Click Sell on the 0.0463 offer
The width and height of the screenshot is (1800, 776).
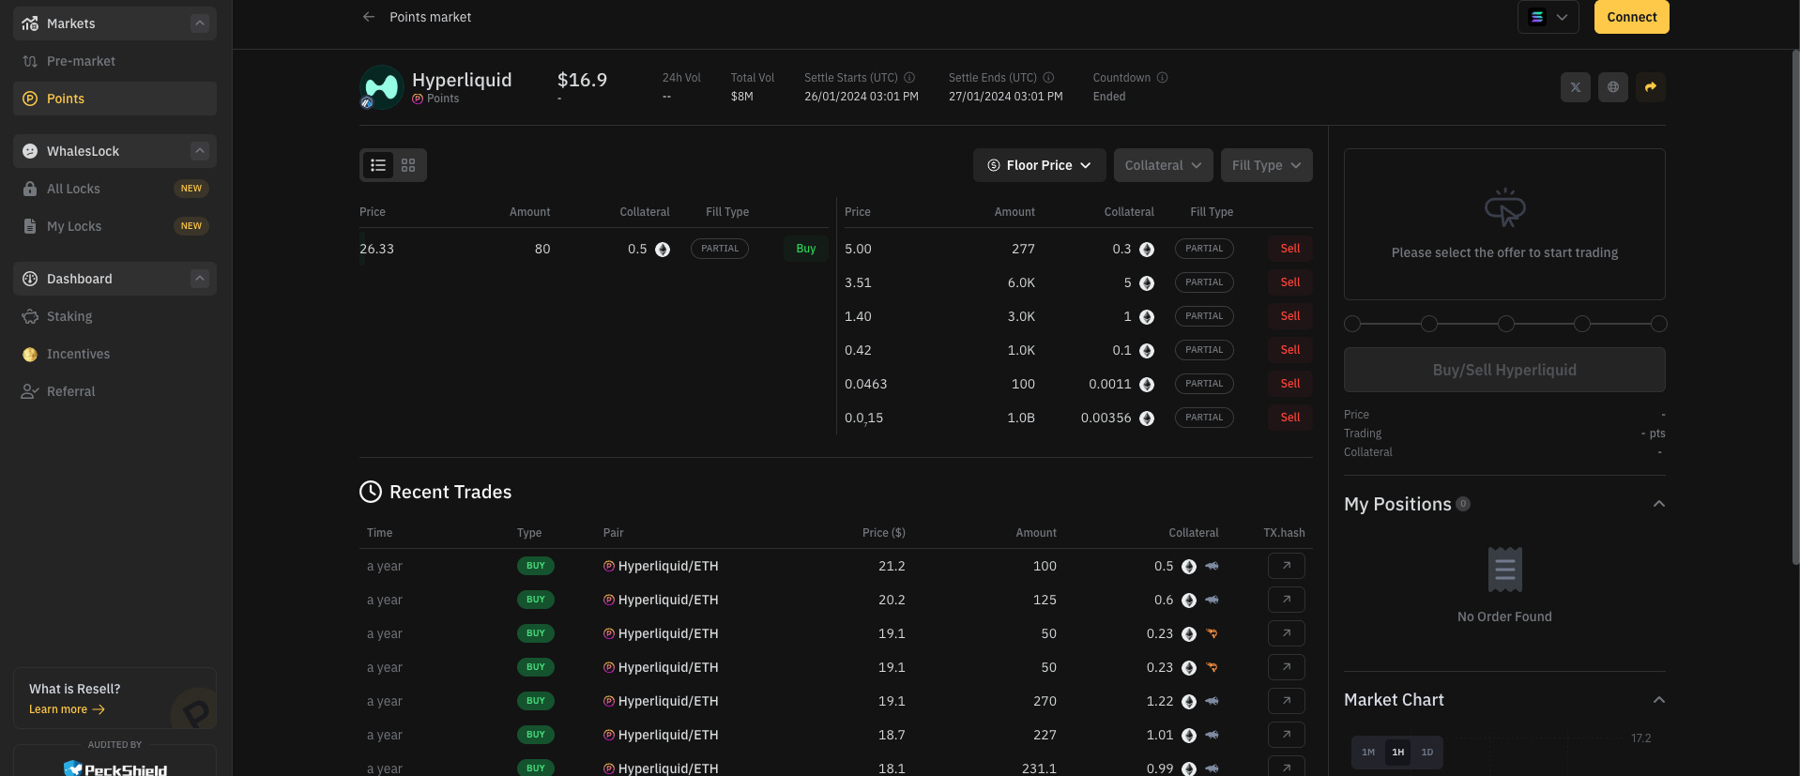click(1290, 384)
